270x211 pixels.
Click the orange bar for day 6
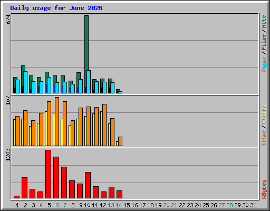(57, 121)
